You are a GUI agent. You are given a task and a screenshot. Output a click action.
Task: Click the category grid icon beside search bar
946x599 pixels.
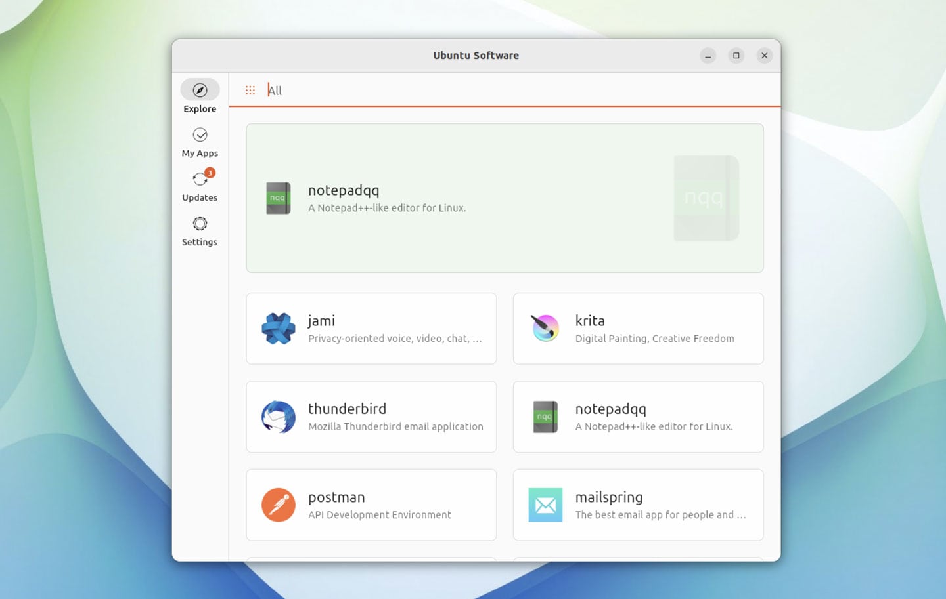(250, 90)
